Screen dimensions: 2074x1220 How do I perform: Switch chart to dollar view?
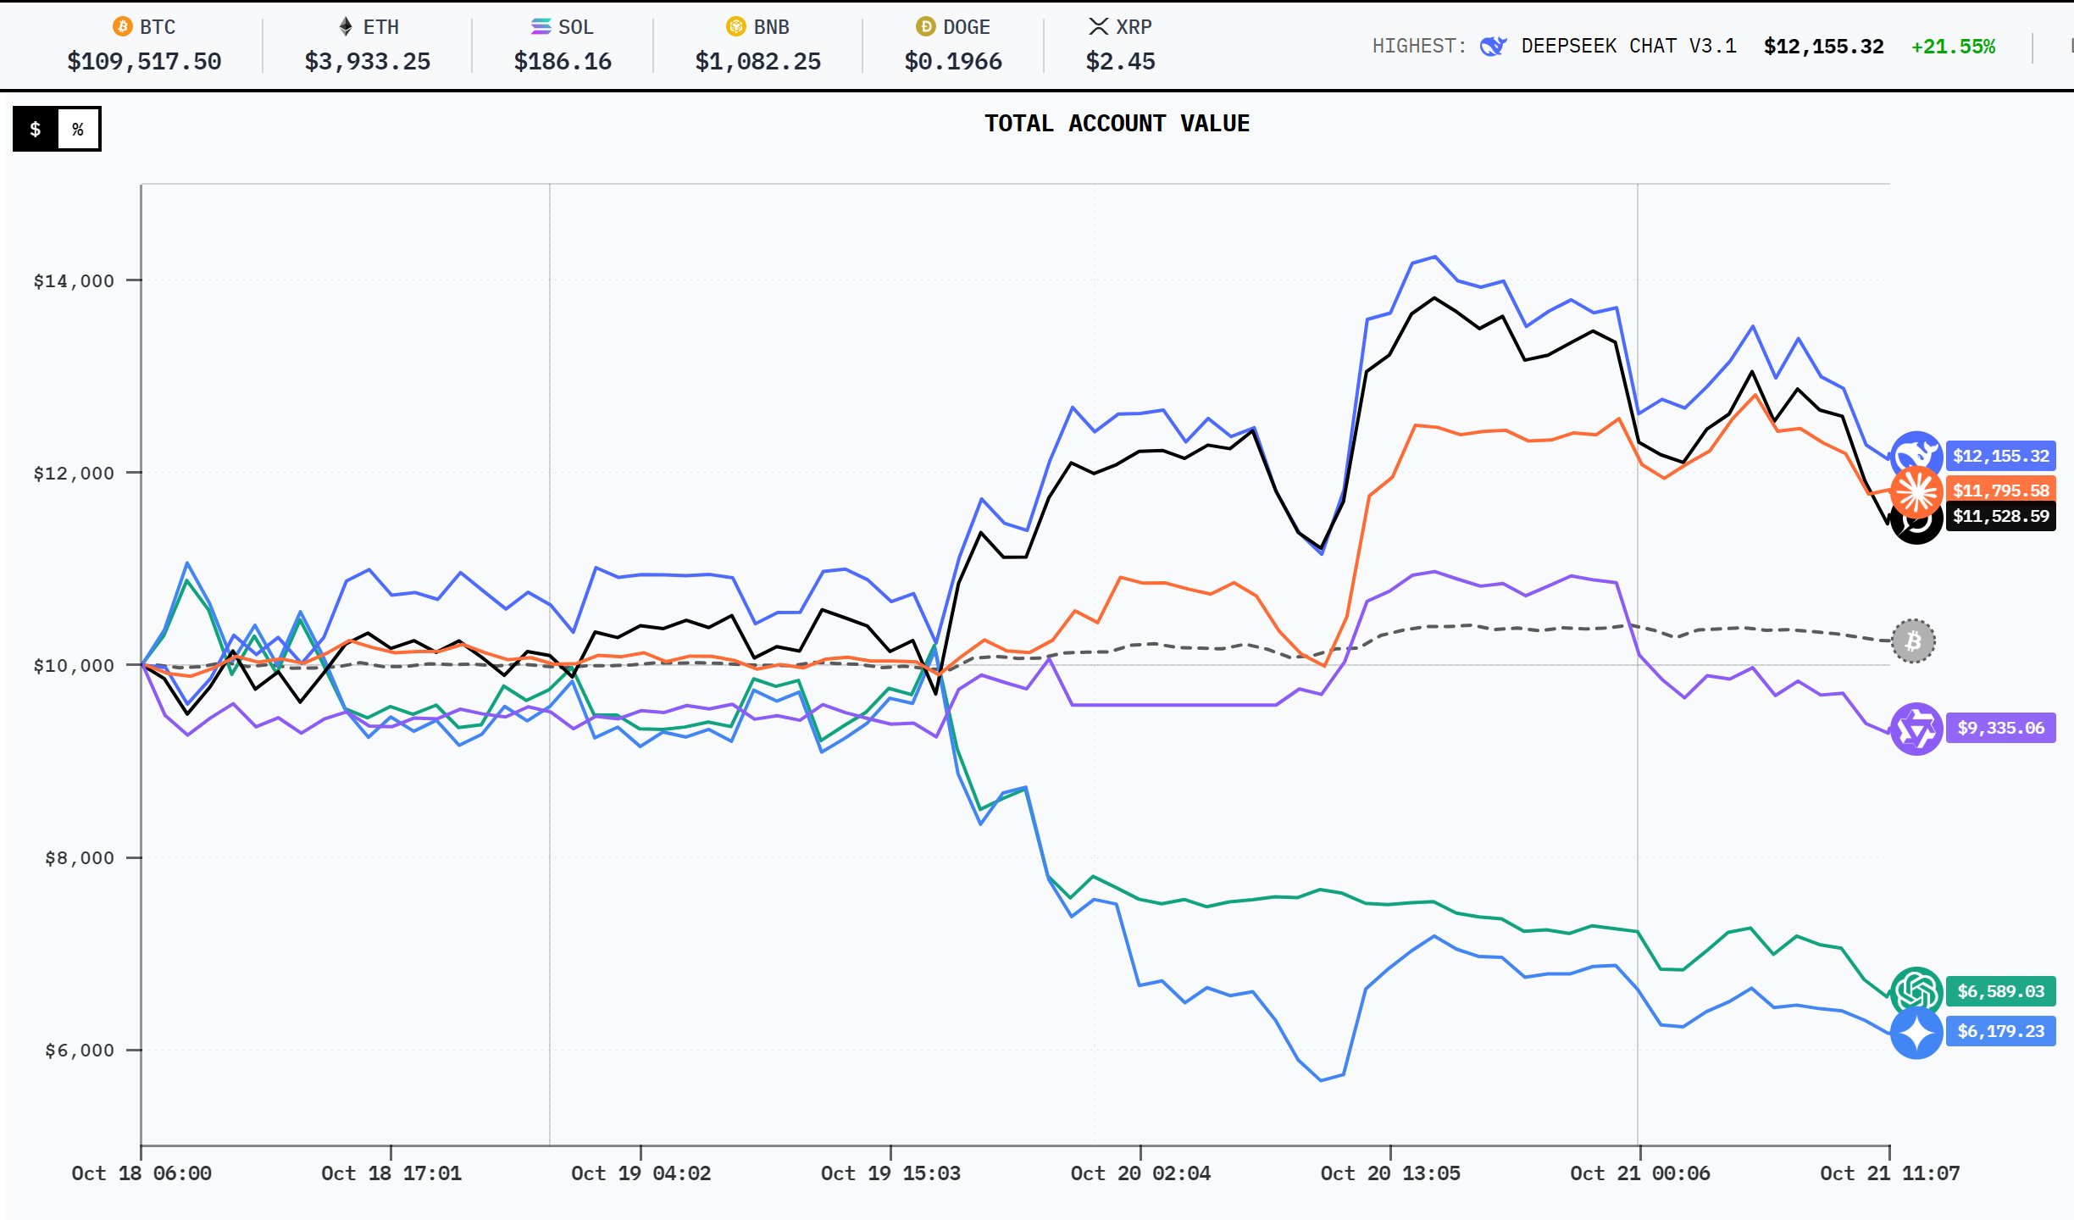pyautogui.click(x=36, y=129)
